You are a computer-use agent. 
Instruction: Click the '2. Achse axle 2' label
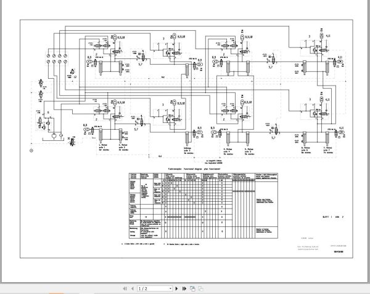123,147
